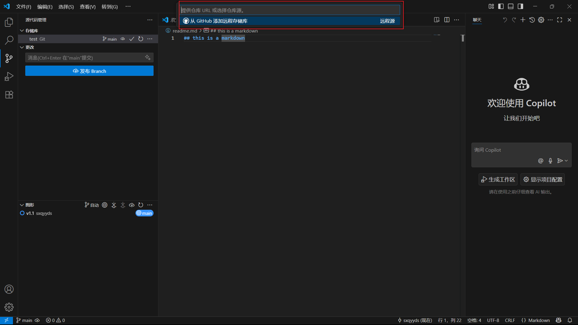Viewport: 578px width, 325px height.
Task: Open Copilot chat history clock icon
Action: point(532,20)
